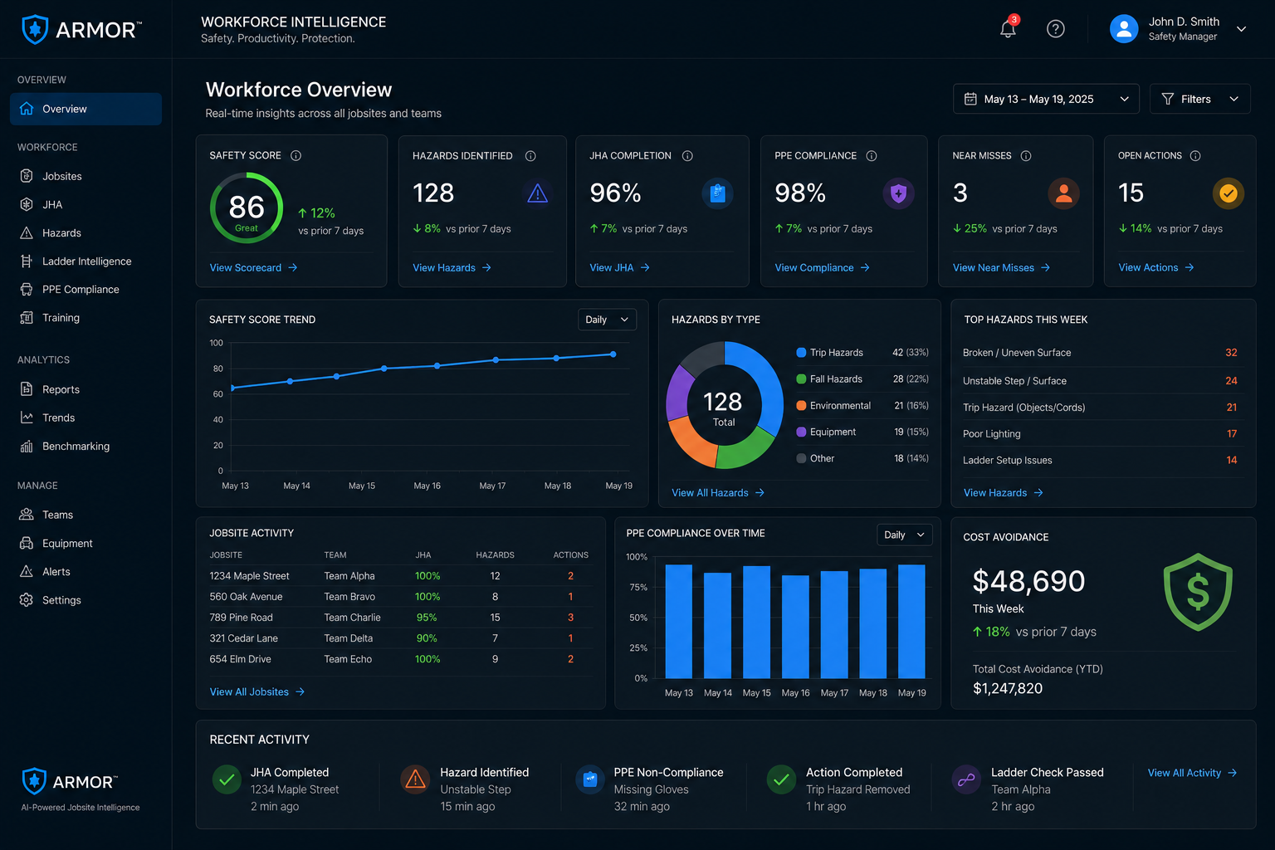This screenshot has height=850, width=1275.
Task: Click the orange warning icon beside Hazard Identified
Action: (x=414, y=779)
